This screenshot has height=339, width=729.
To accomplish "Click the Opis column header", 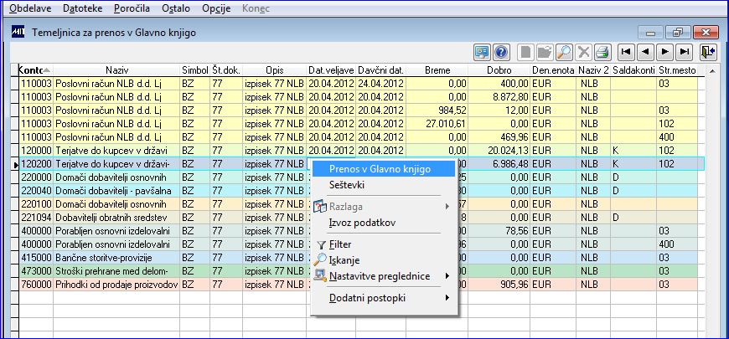I will [274, 70].
